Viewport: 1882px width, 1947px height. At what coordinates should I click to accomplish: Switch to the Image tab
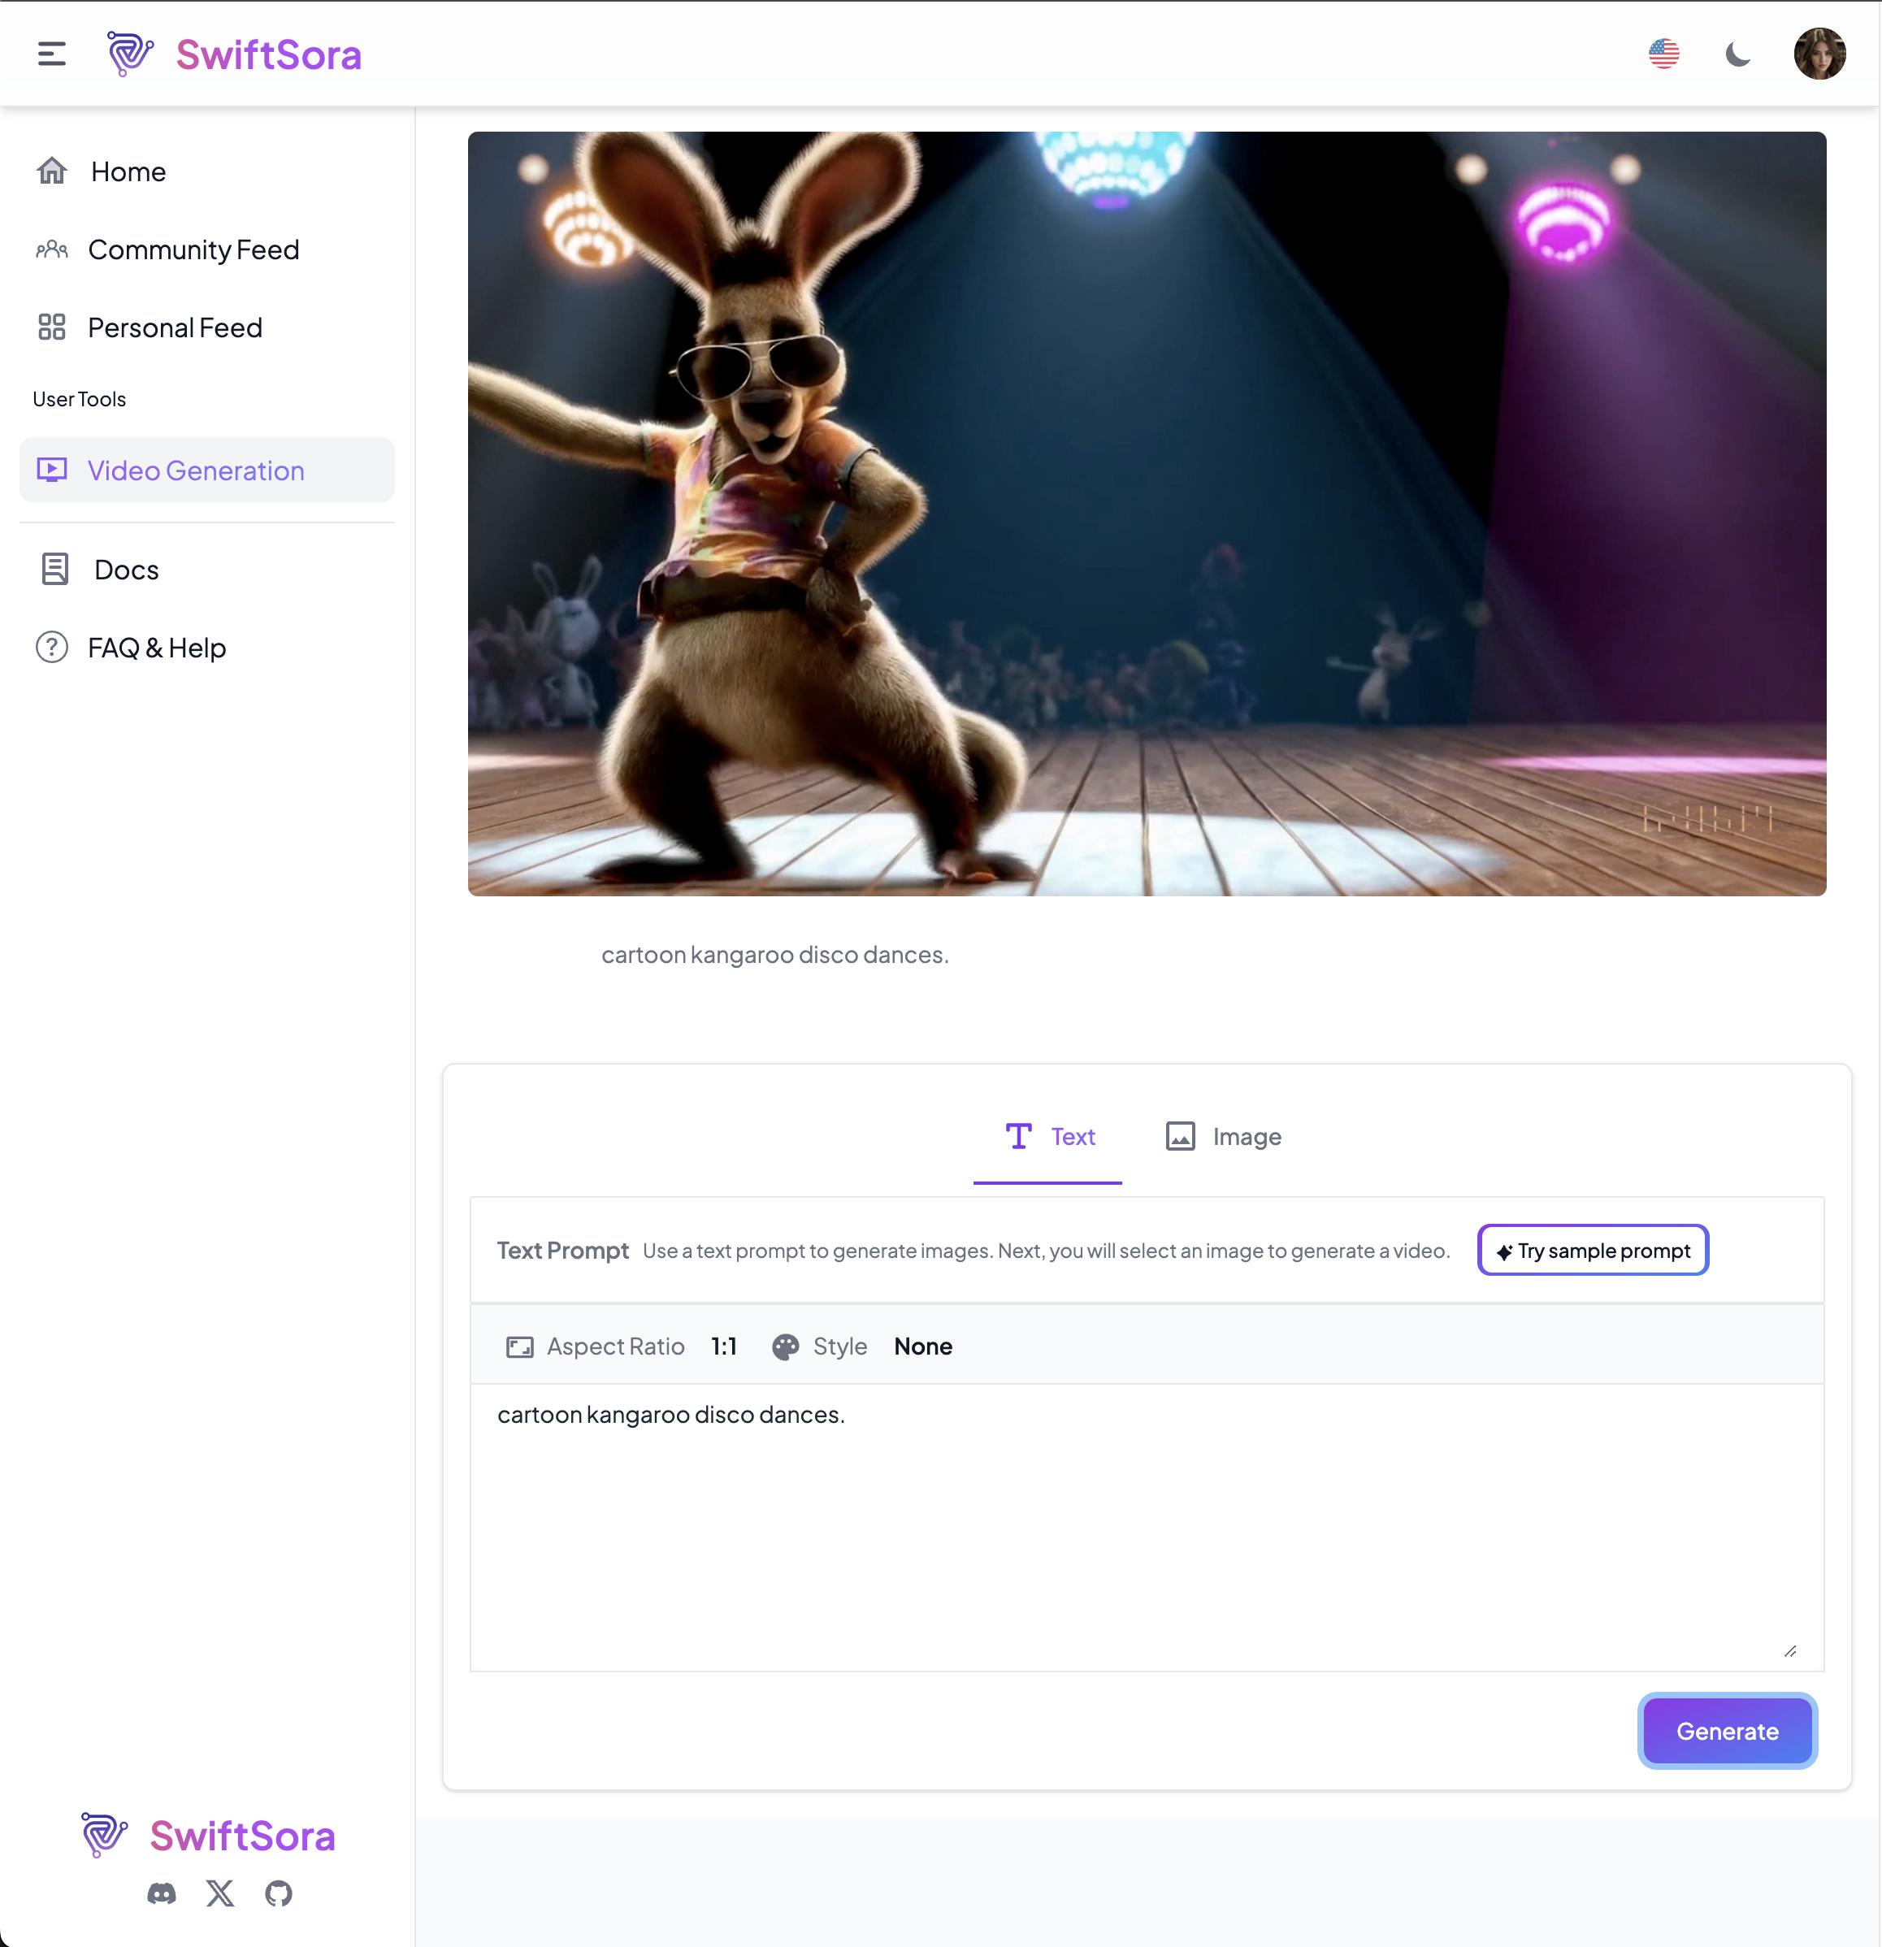tap(1224, 1136)
